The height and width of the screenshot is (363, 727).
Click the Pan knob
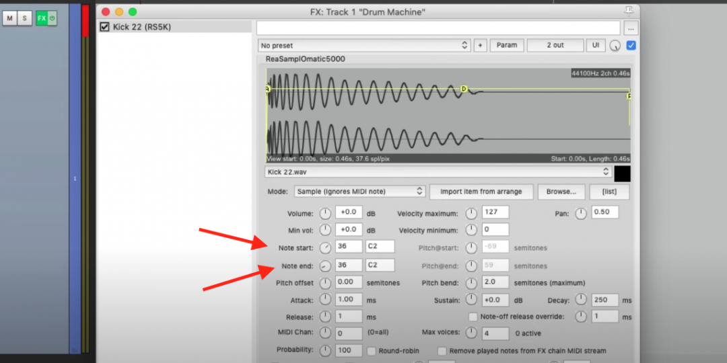pos(580,213)
